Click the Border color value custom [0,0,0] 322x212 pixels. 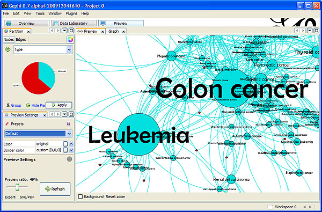tap(49, 150)
